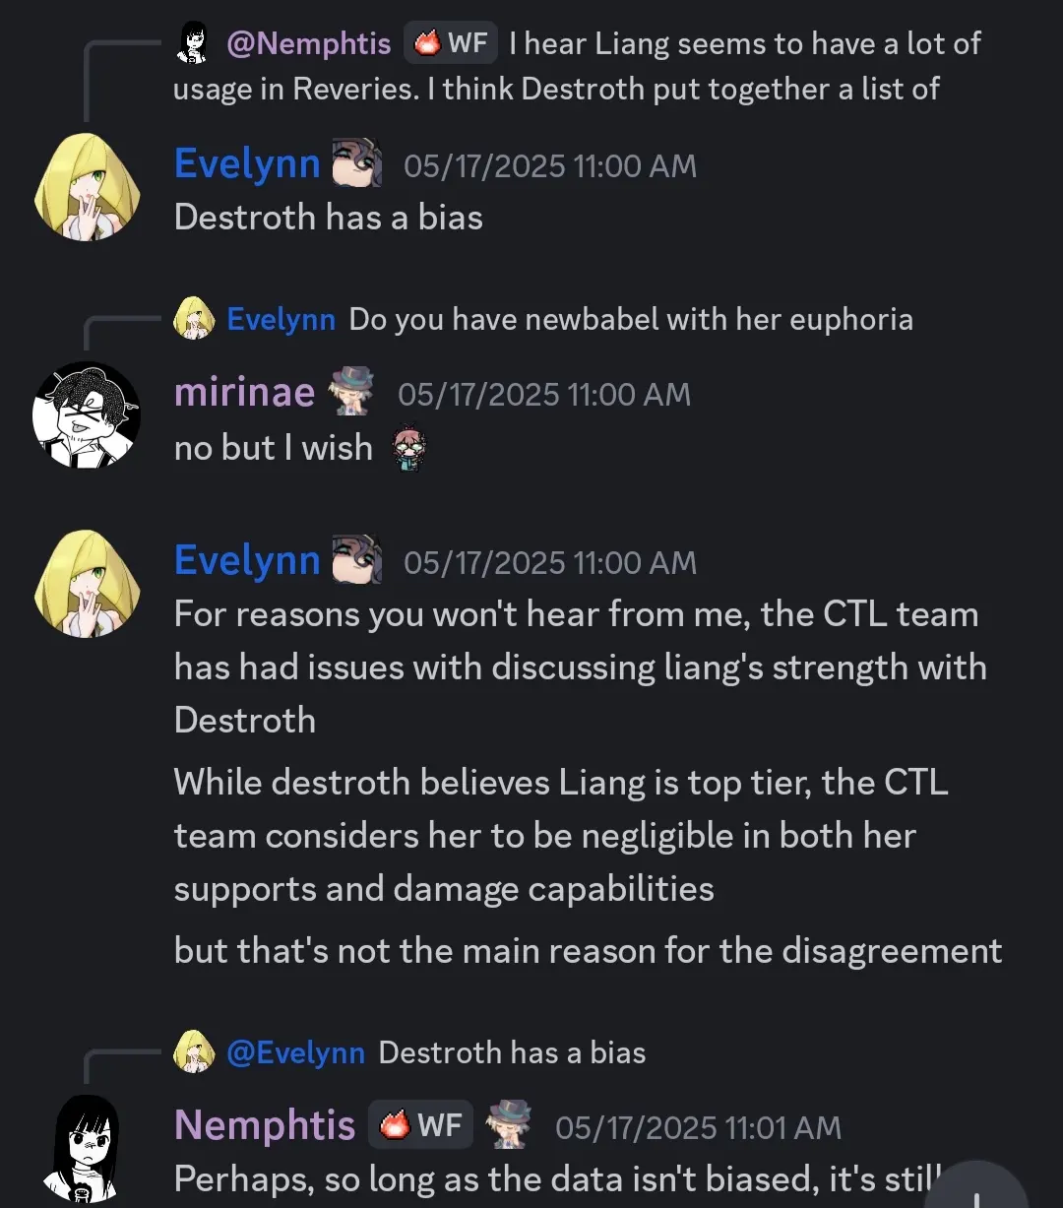The image size is (1063, 1208).
Task: Tap the Evelynn username above 'For reasons you won't hear'
Action: (x=247, y=560)
